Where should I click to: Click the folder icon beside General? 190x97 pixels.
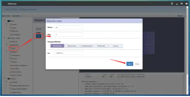(10, 42)
